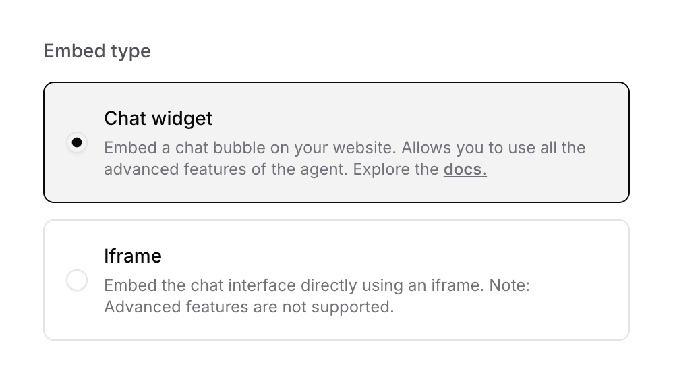Viewport: 673px width, 384px height.
Task: Select the Chat widget radio button
Action: point(77,142)
